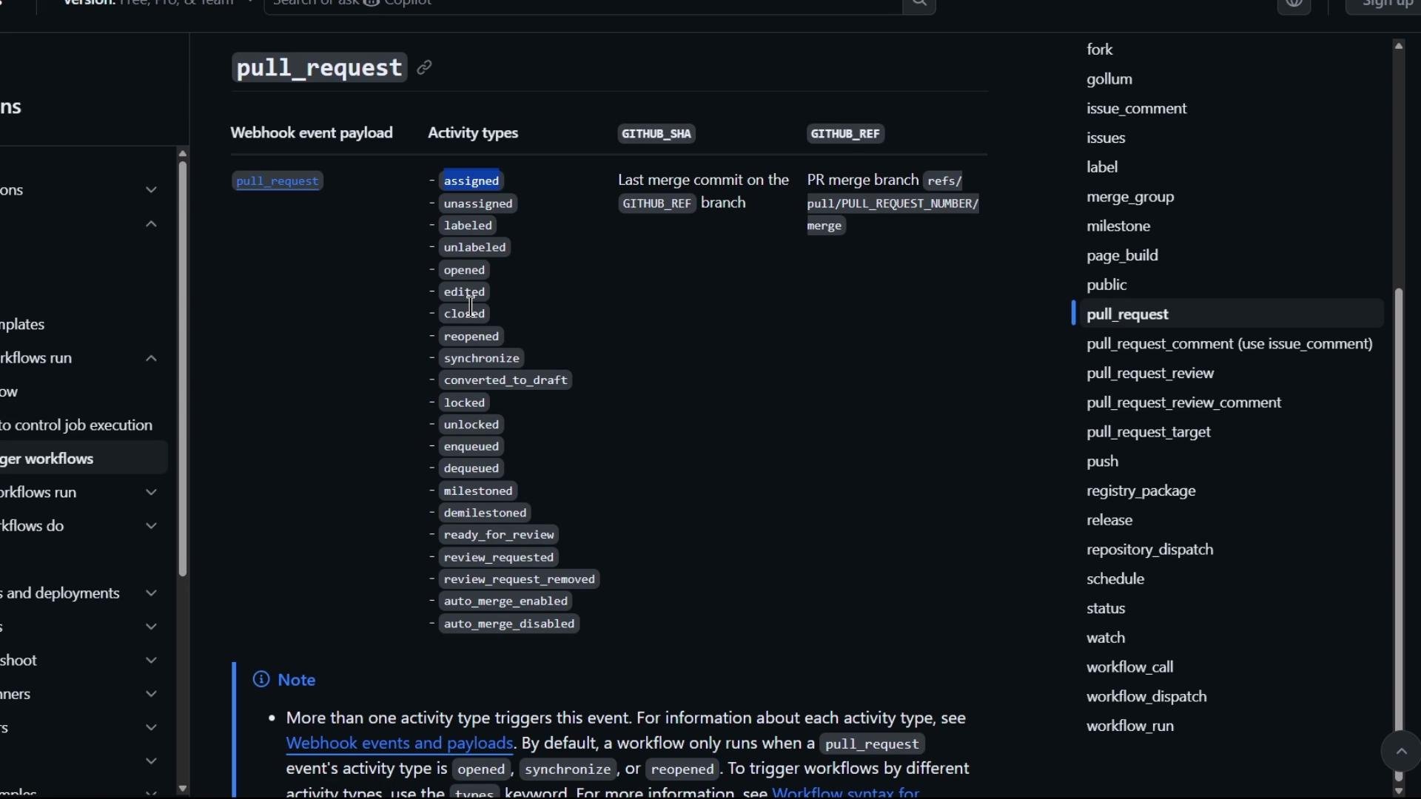This screenshot has width=1421, height=799.
Task: Go to schedule in page outline
Action: pyautogui.click(x=1115, y=579)
